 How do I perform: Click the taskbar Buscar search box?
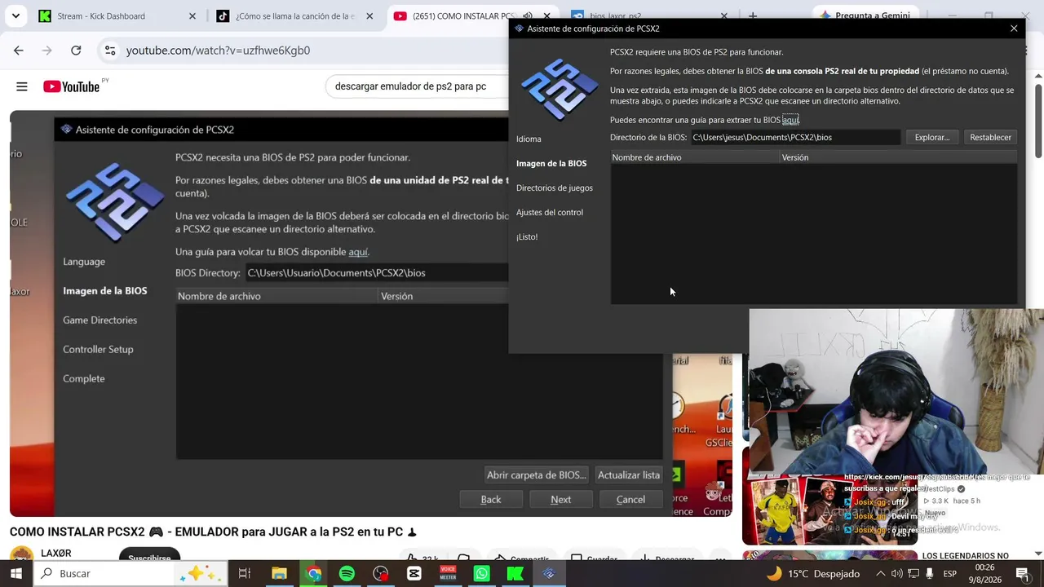coord(130,573)
